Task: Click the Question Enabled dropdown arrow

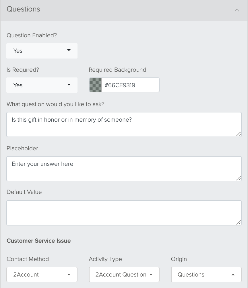Action: [x=69, y=50]
